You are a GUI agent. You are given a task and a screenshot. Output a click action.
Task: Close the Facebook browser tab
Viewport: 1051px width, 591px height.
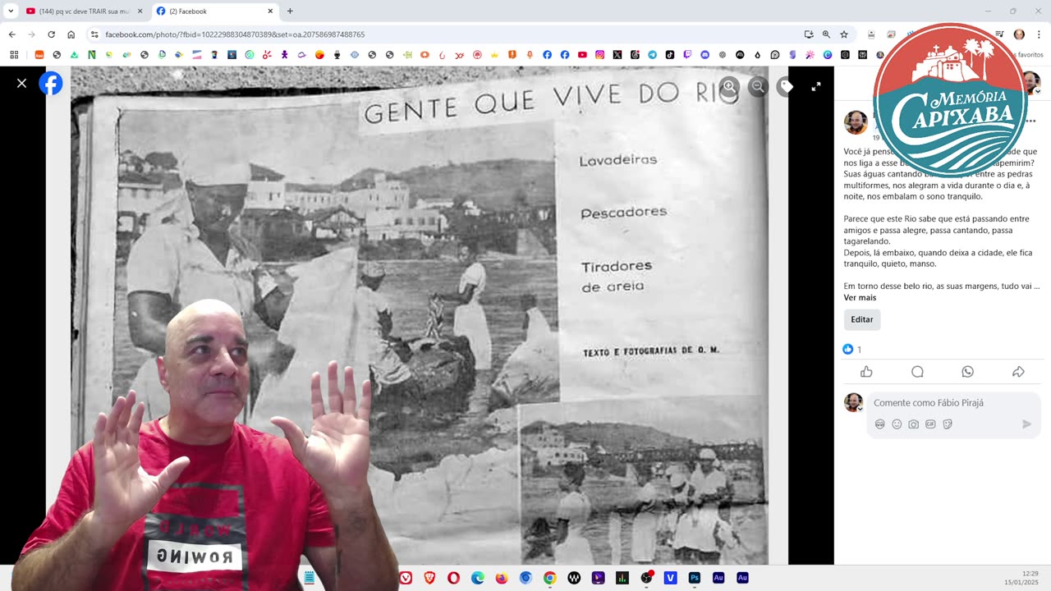(x=270, y=11)
